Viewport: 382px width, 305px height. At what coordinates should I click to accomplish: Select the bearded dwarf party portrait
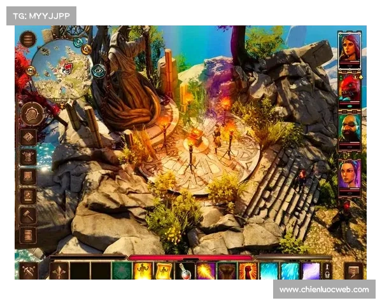350,132
